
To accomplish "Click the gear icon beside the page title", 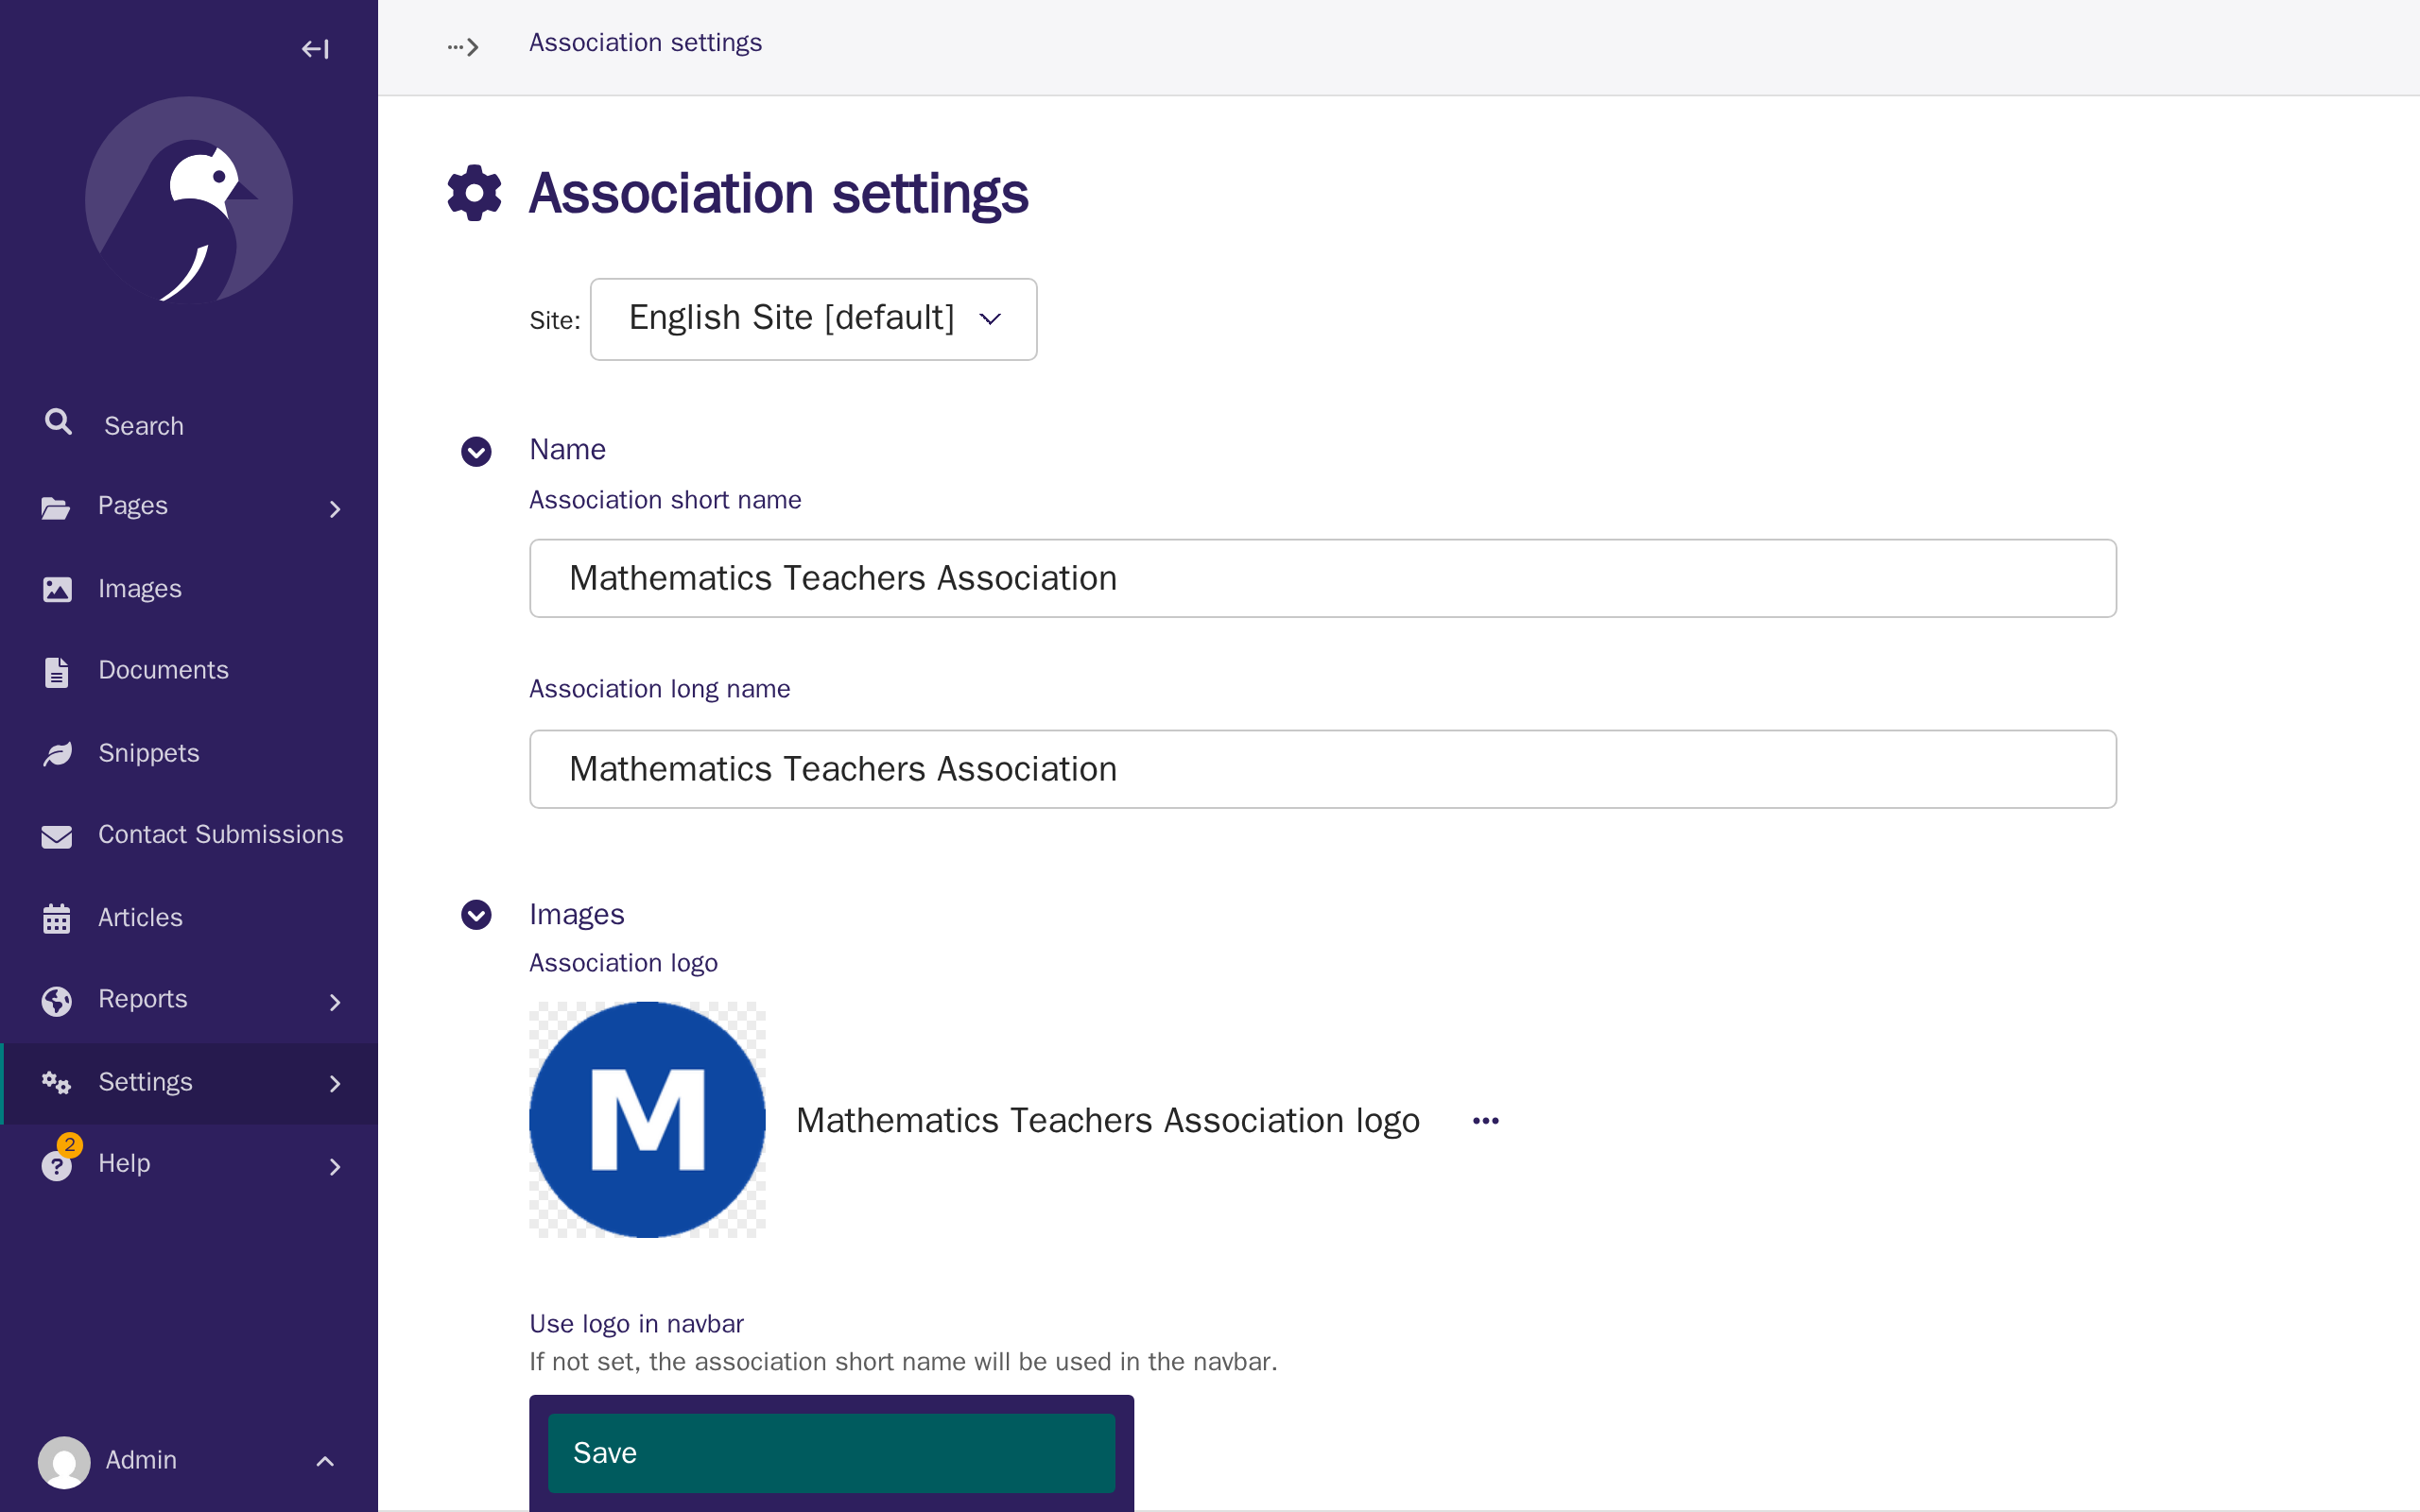I will (474, 193).
